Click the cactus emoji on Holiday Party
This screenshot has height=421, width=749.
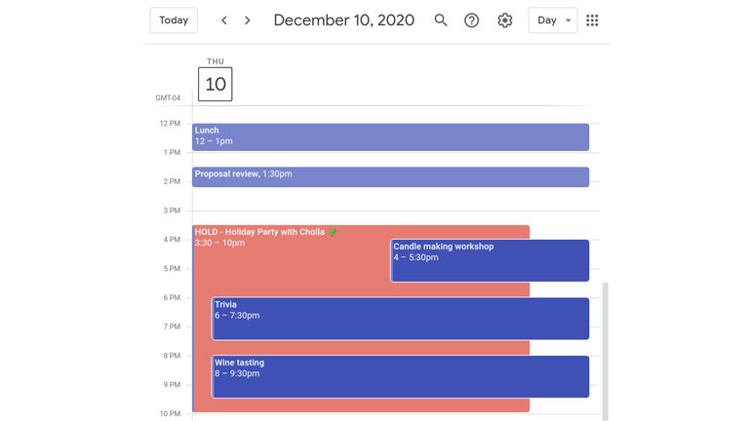click(333, 232)
